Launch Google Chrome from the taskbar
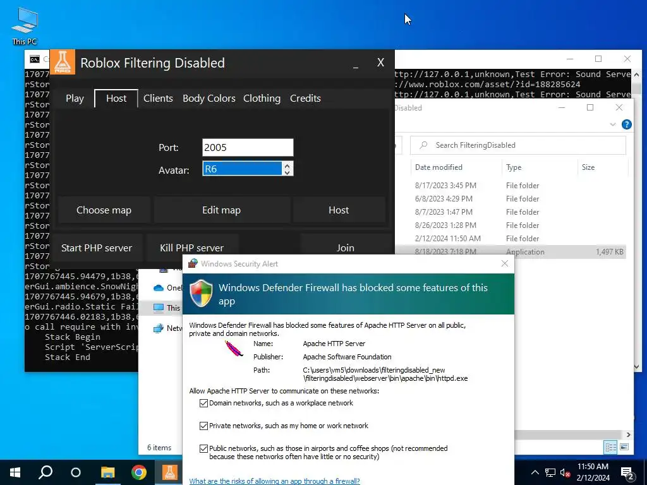 pos(139,472)
